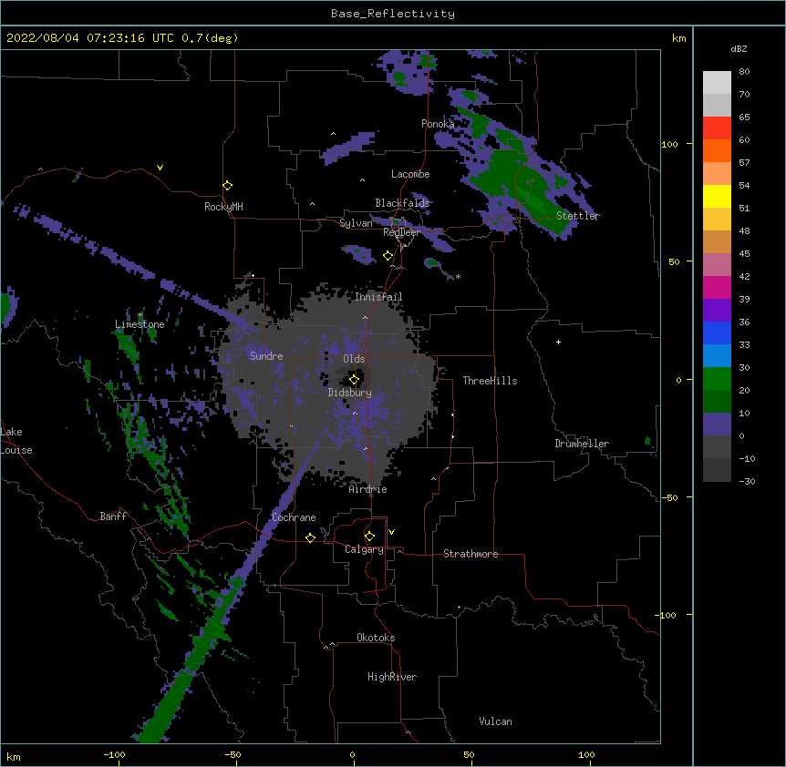The image size is (786, 767).
Task: Click the Sundre town label
Action: 266,356
